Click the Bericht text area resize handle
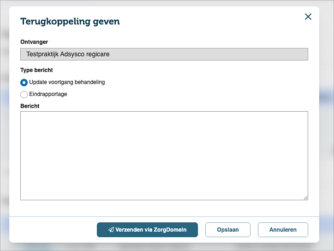 tap(305, 198)
